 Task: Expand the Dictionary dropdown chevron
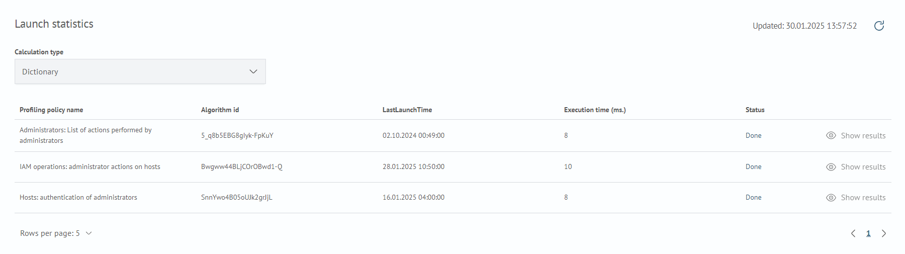pyautogui.click(x=253, y=71)
